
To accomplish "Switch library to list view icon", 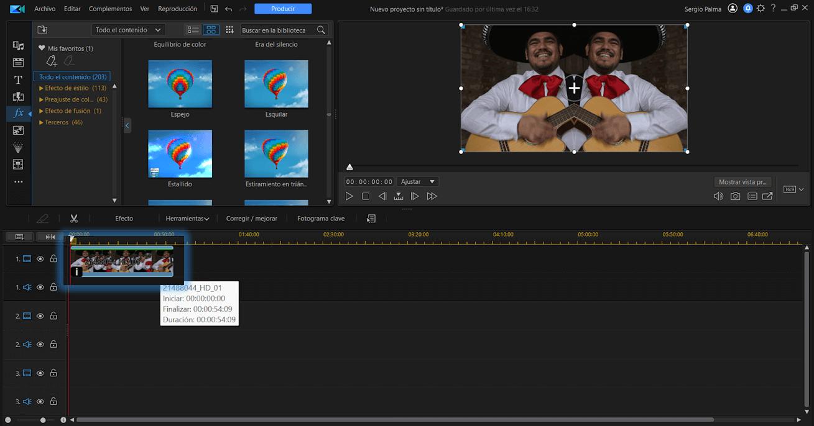I will (x=193, y=30).
